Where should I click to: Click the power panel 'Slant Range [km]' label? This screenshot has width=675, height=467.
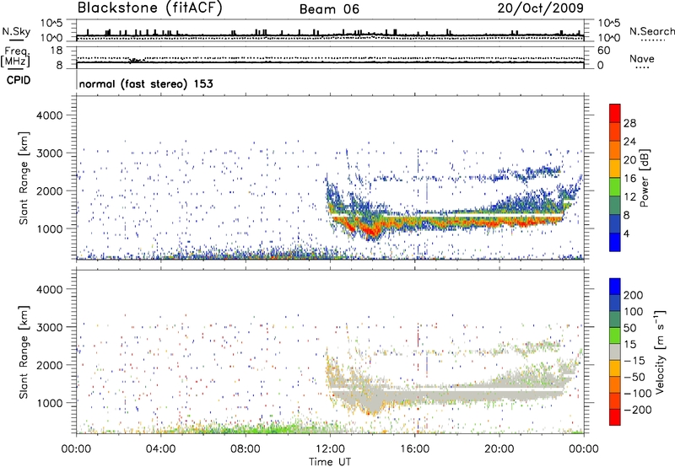24,178
